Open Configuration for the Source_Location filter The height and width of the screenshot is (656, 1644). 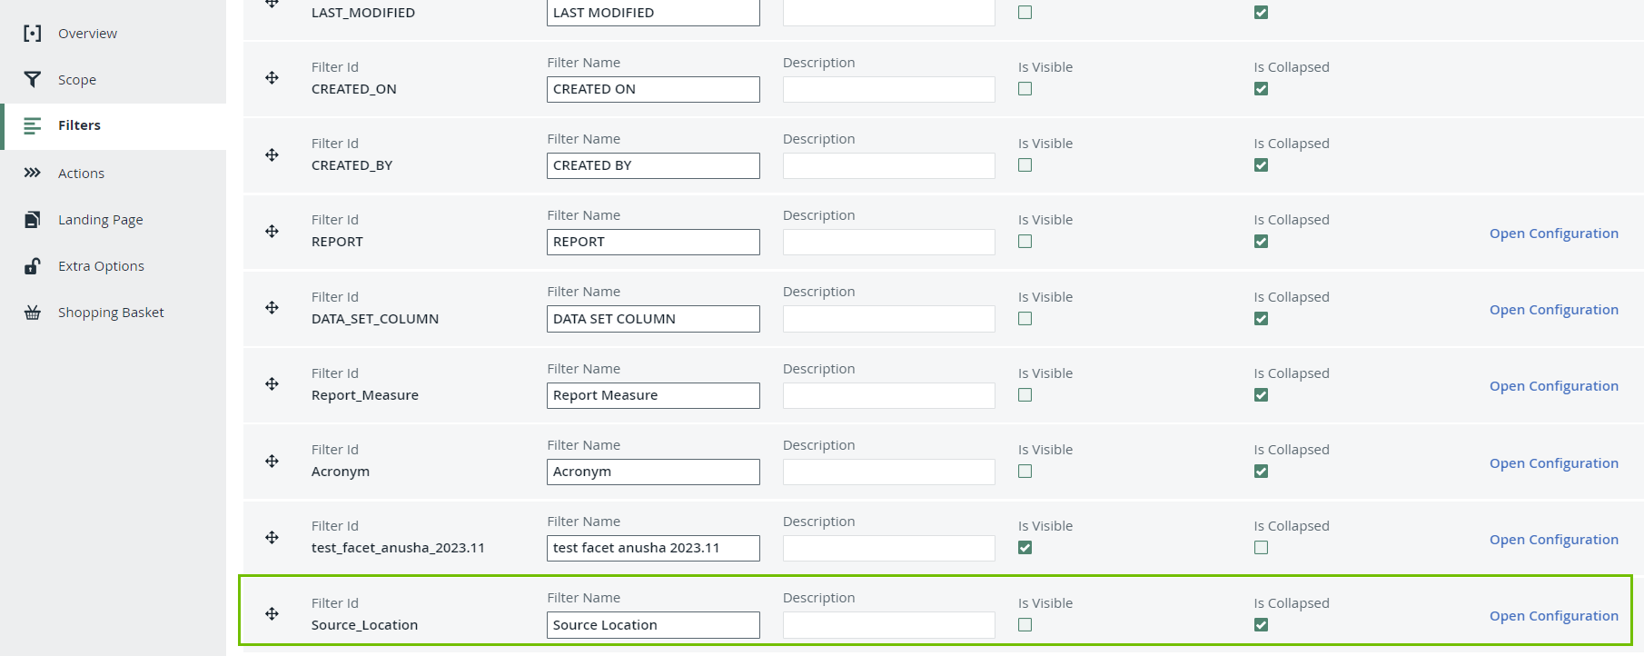(1553, 616)
